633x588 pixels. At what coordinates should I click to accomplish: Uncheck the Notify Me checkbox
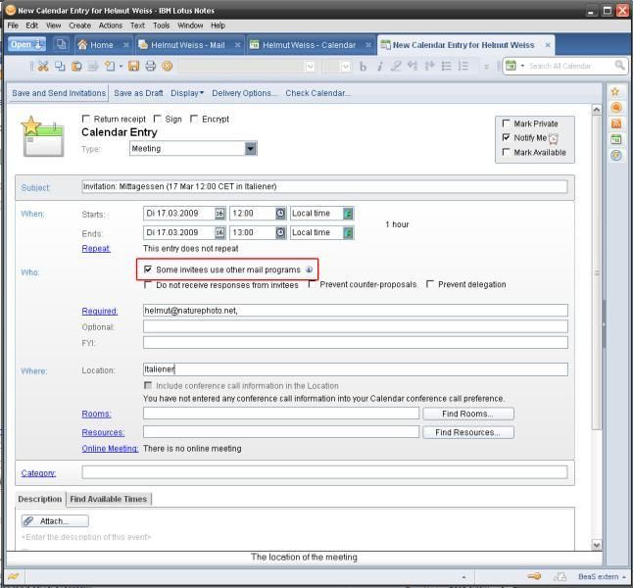(x=506, y=137)
